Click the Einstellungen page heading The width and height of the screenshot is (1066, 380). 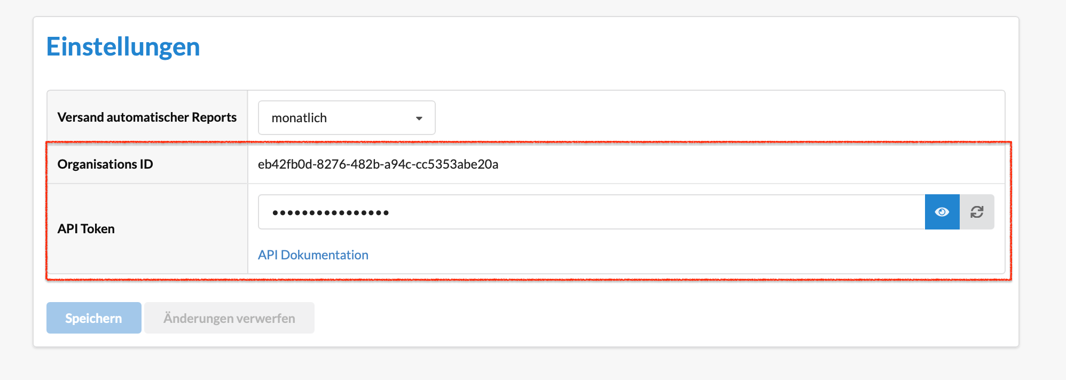[123, 47]
